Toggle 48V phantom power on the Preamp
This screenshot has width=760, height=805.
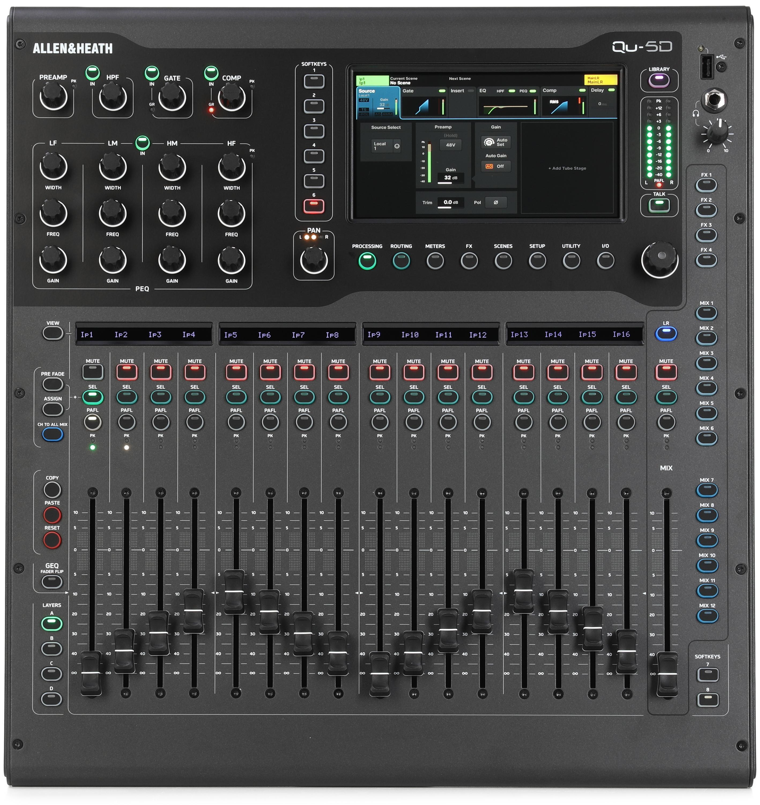tap(450, 145)
